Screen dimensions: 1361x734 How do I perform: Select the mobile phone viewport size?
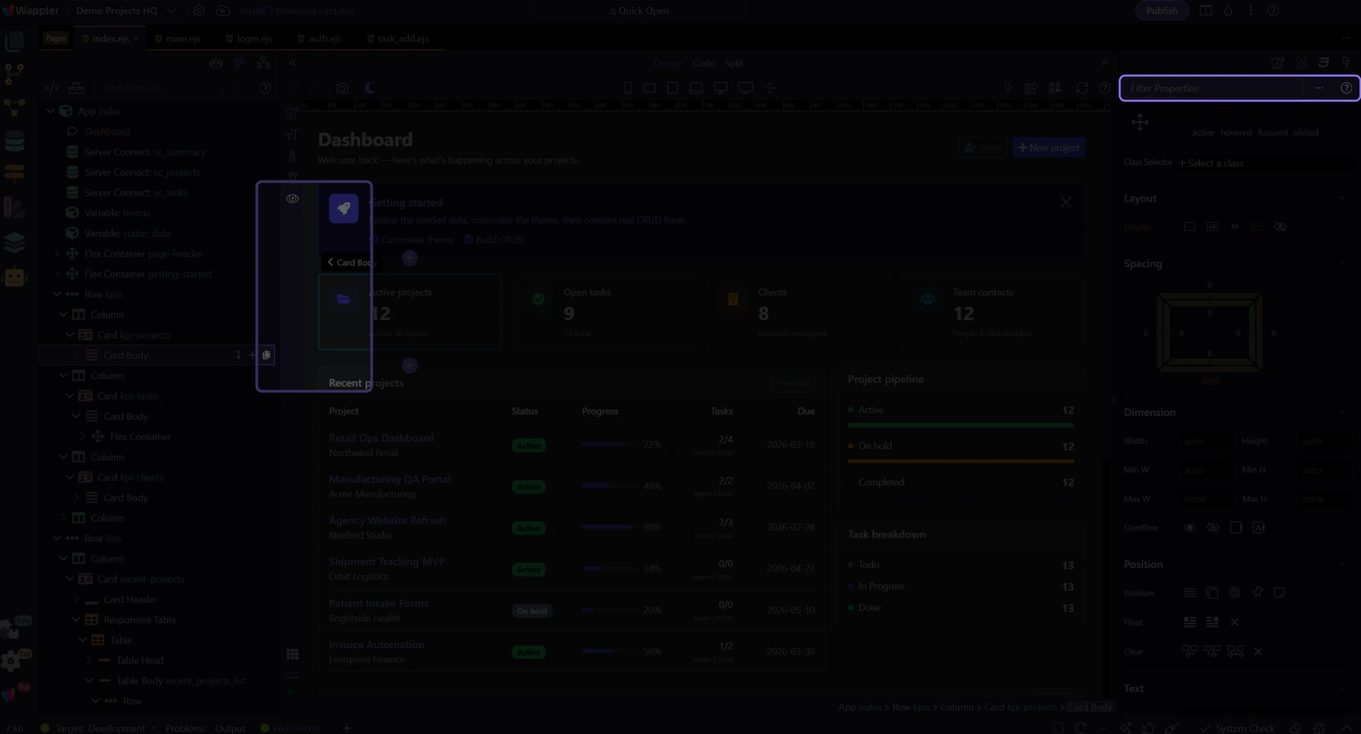[627, 89]
